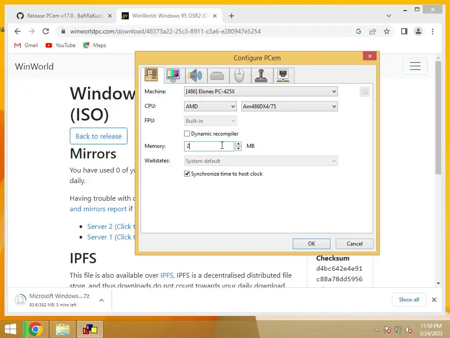
Task: Cancel the Configure PCem dialog
Action: [x=355, y=244]
